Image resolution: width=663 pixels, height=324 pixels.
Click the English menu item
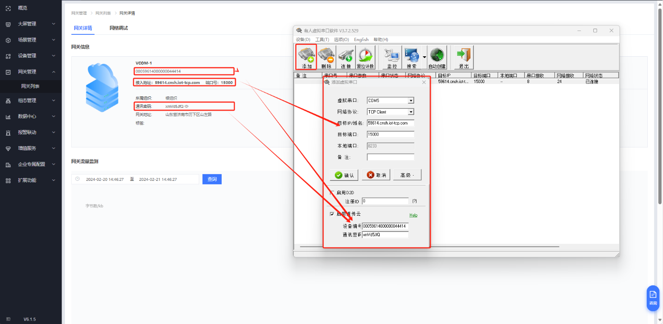pyautogui.click(x=361, y=40)
